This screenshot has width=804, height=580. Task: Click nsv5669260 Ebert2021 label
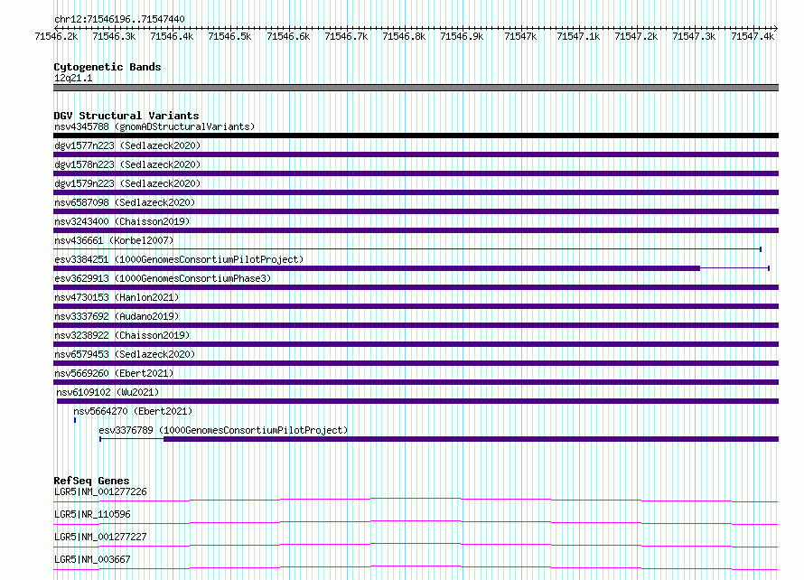pos(114,373)
